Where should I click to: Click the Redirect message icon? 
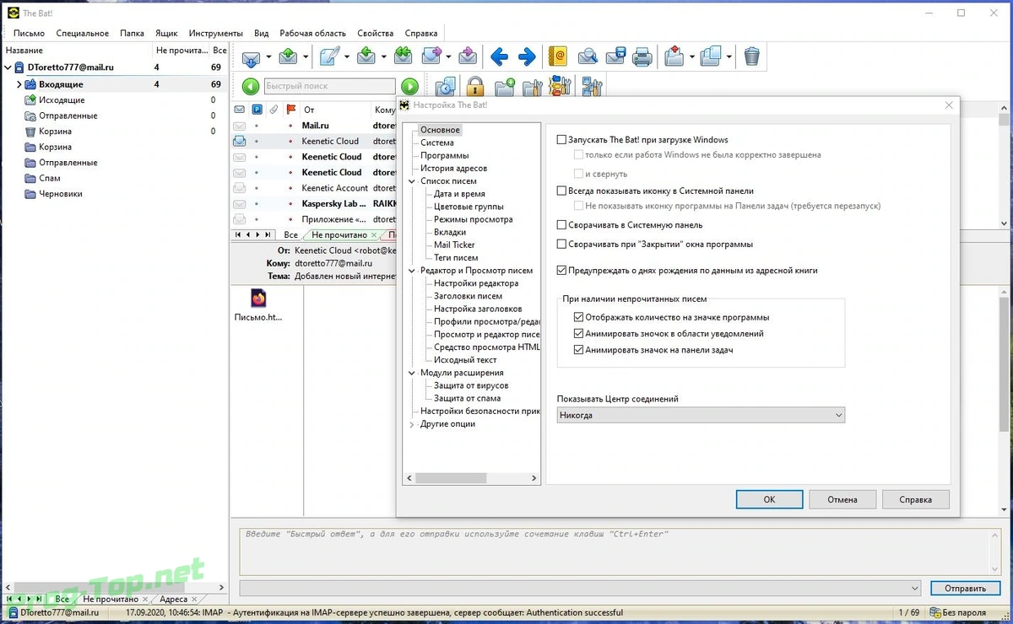pyautogui.click(x=469, y=57)
